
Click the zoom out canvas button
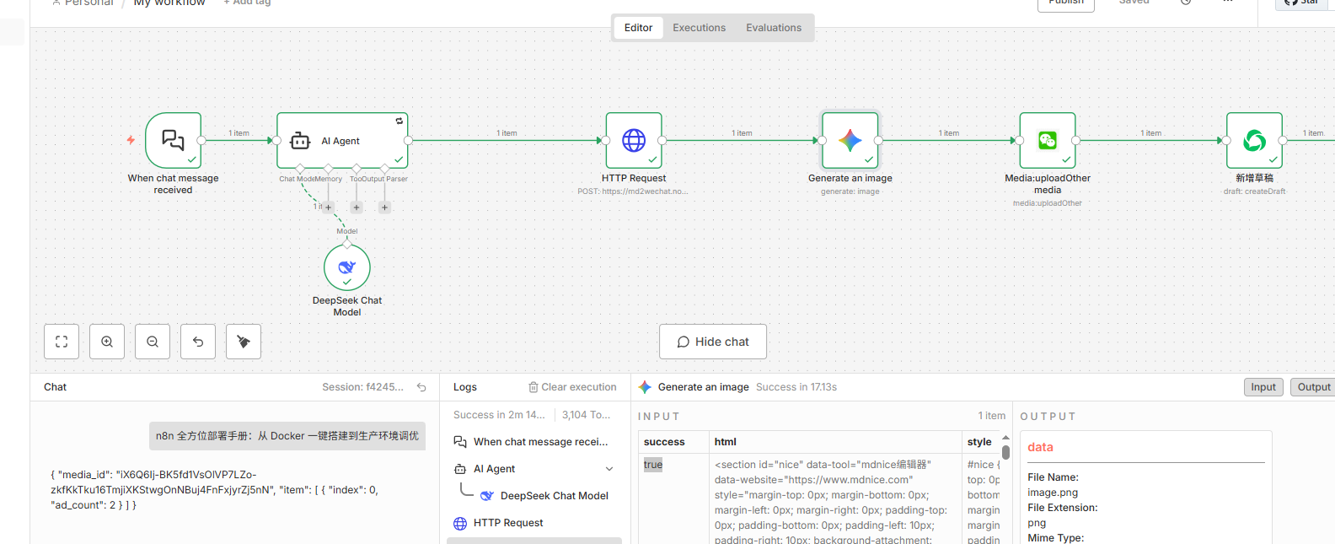(x=153, y=342)
